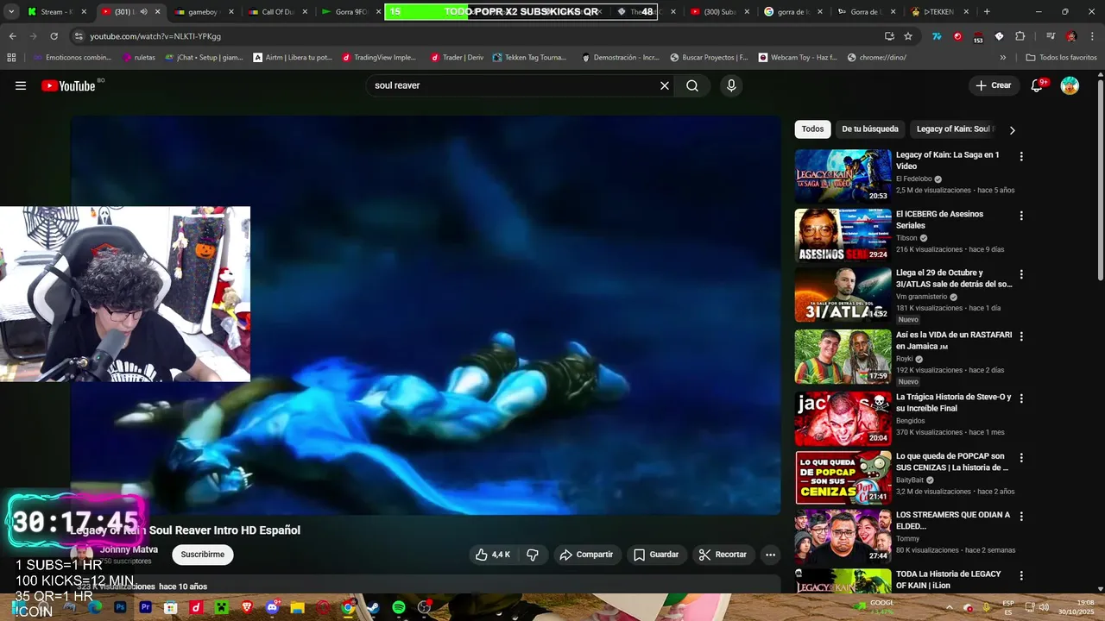Clear the 'soul reaver' search text
Screen dimensions: 1105x621
665,85
